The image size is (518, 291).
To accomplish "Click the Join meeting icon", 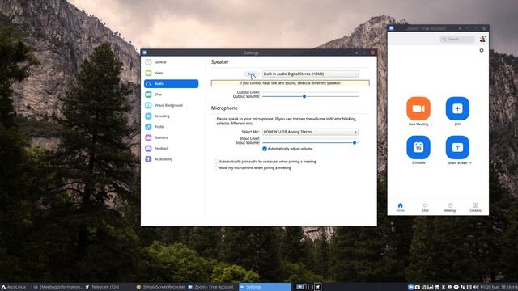I will click(457, 108).
